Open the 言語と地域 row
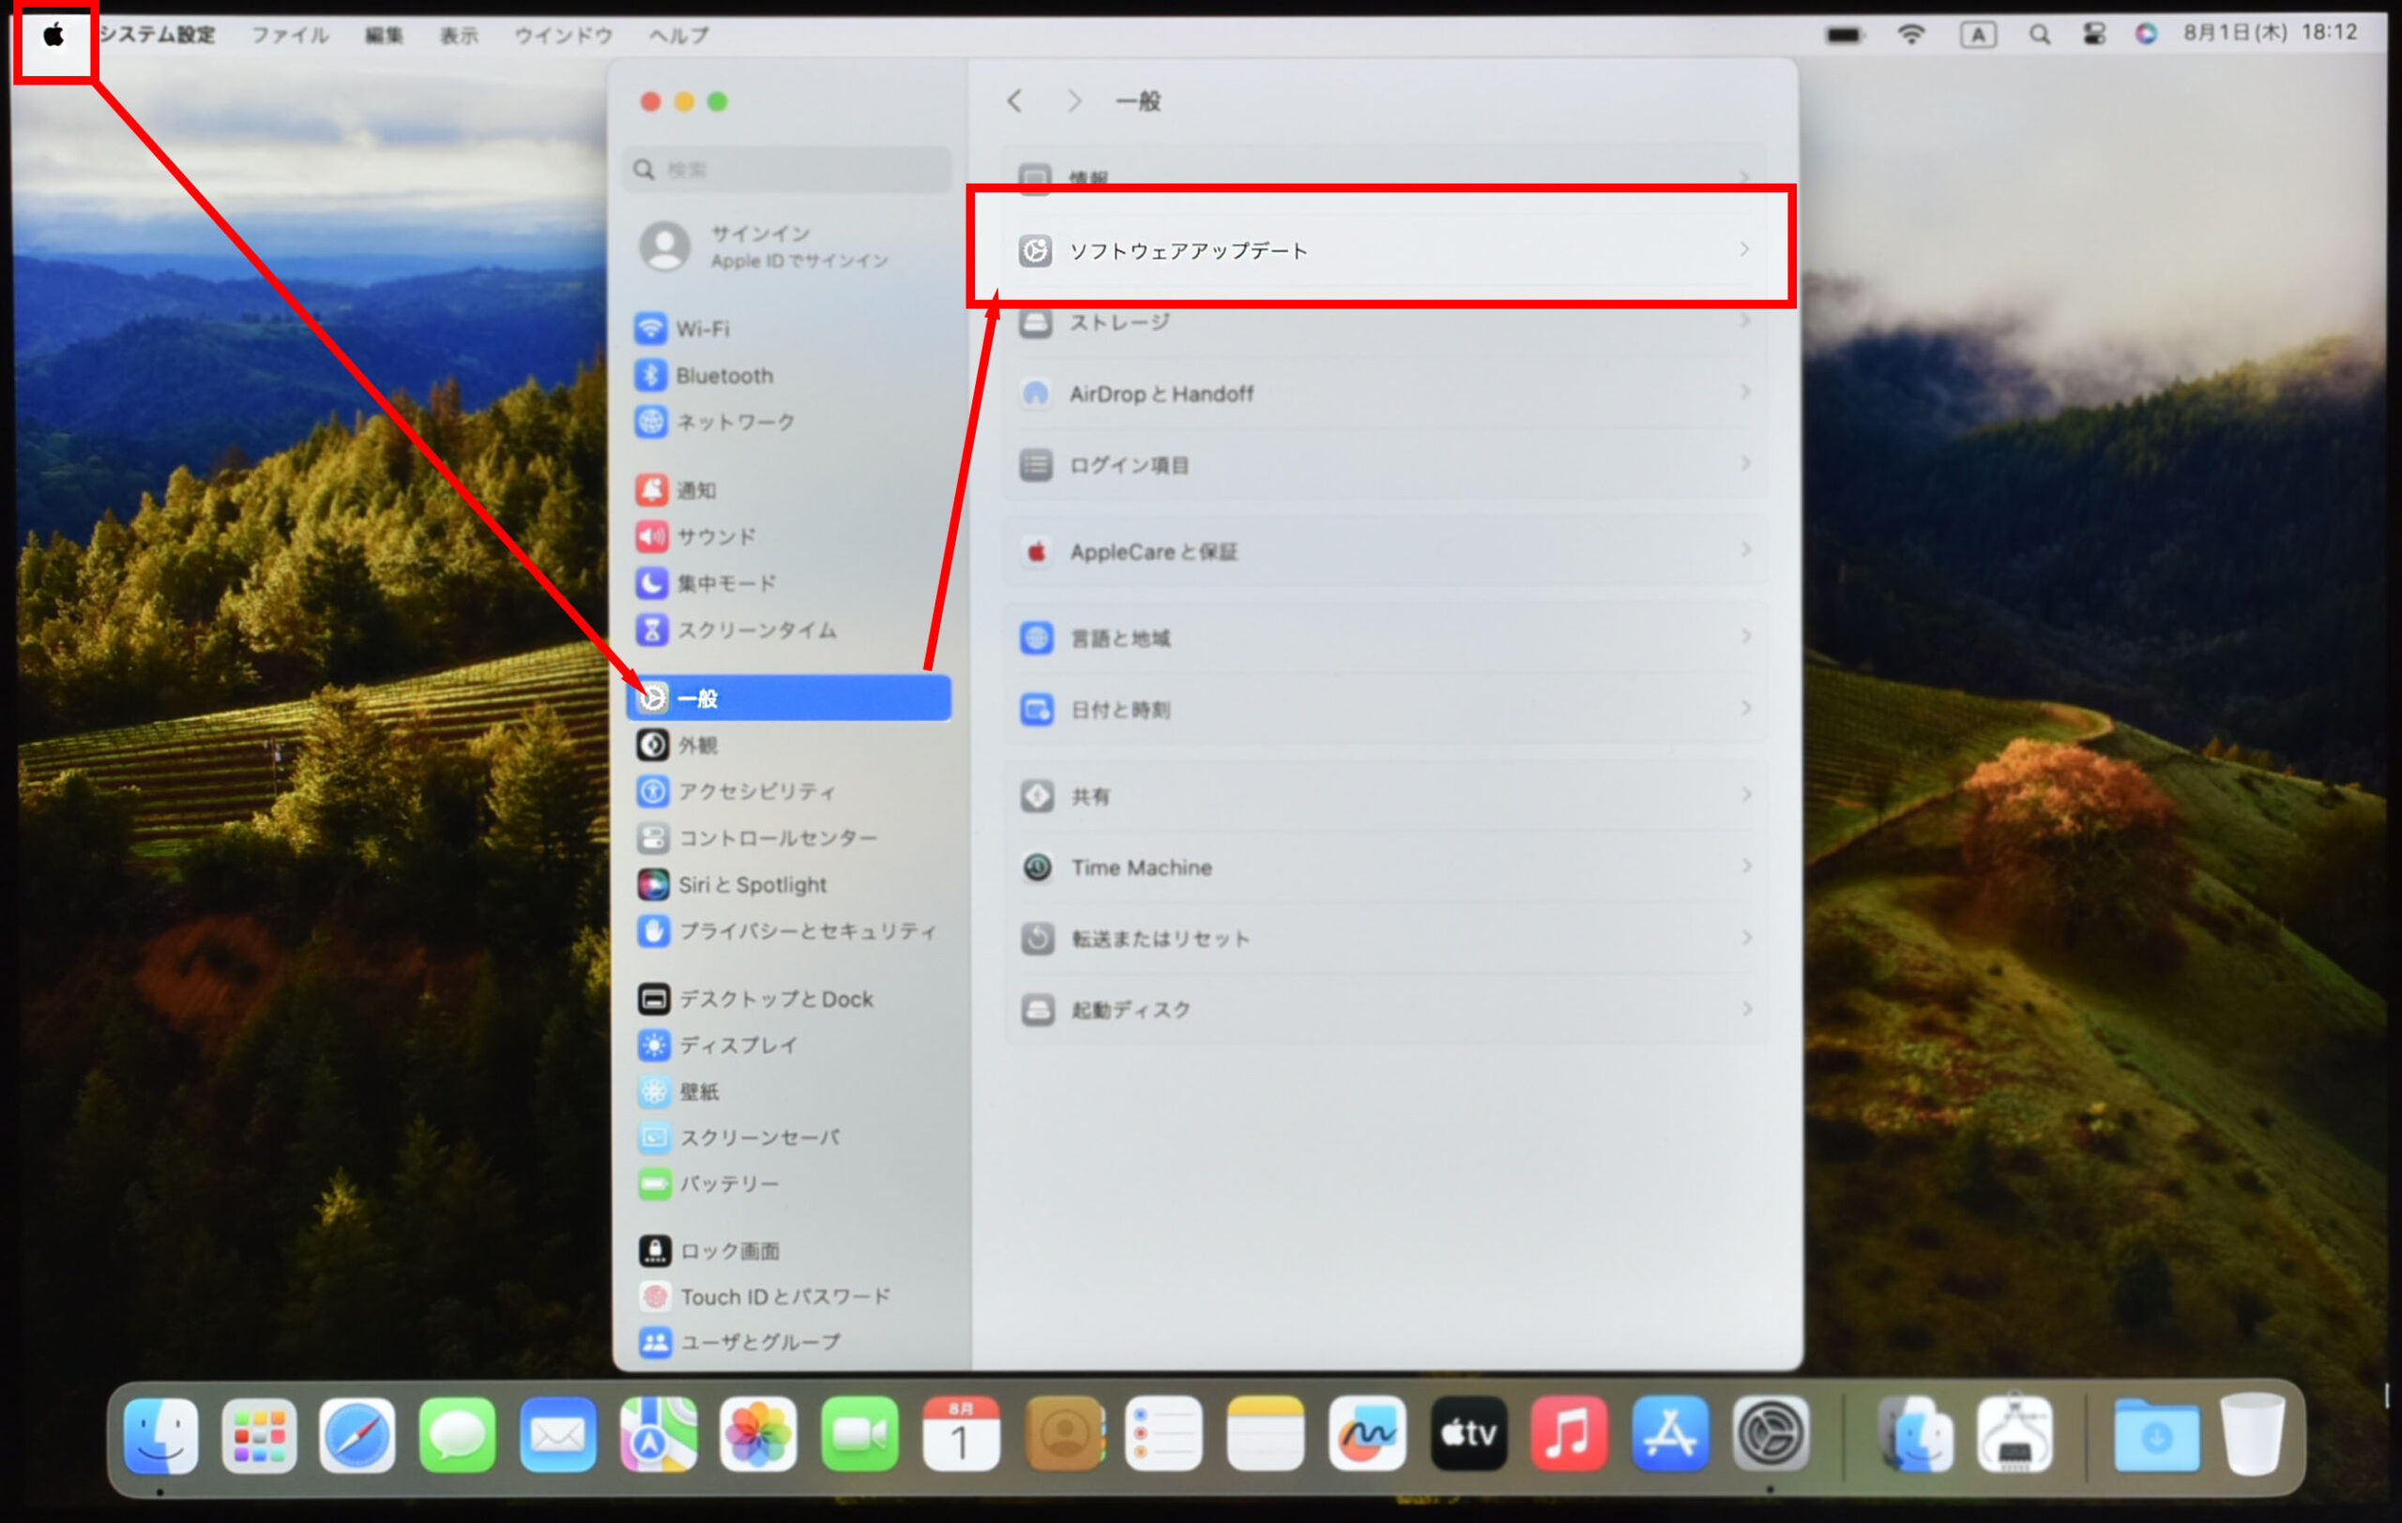Viewport: 2402px width, 1523px height. (x=1385, y=638)
